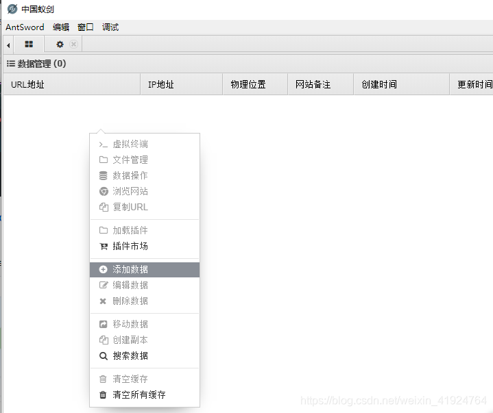Image resolution: width=493 pixels, height=413 pixels.
Task: Click the Chrome browser icon
Action: pos(104,191)
